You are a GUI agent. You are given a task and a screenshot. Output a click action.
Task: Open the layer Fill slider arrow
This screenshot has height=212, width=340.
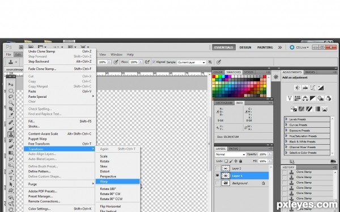pos(270,161)
